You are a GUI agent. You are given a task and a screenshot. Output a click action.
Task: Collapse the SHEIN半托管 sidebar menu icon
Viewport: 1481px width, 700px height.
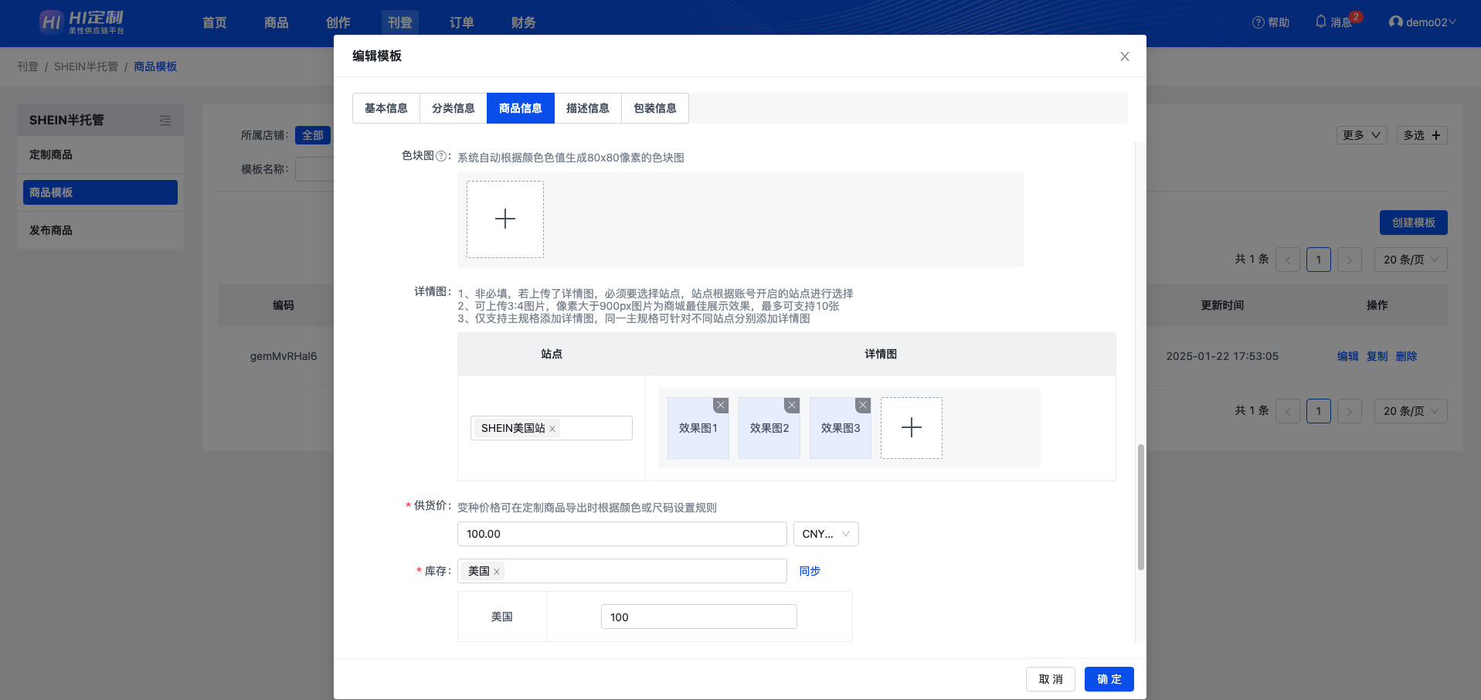[x=165, y=121]
